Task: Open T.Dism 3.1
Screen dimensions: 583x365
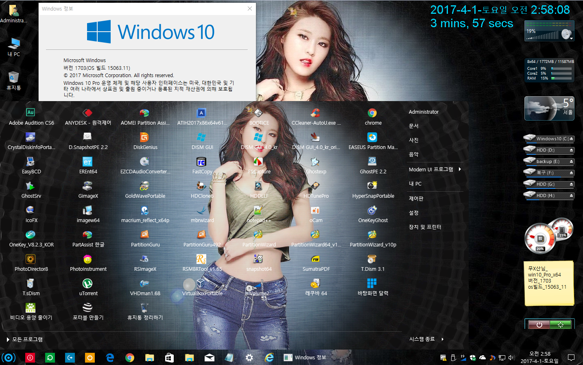Action: click(373, 263)
